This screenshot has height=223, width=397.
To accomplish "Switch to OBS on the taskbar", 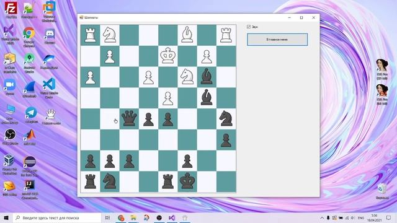I will click(159, 217).
